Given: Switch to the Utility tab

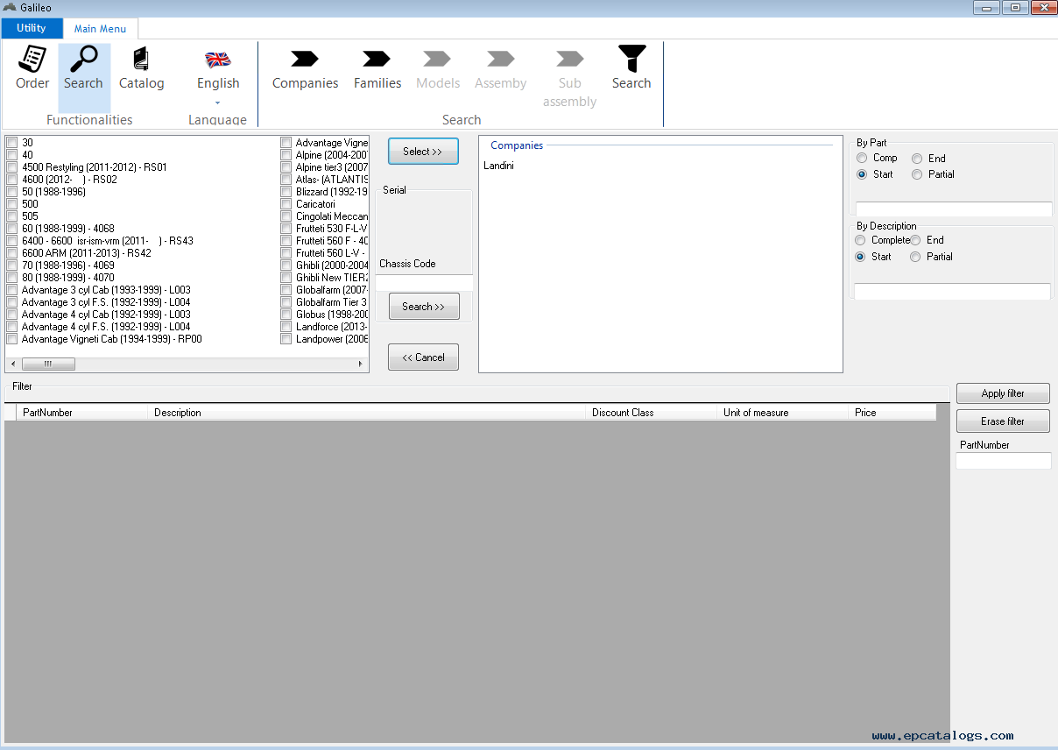Looking at the screenshot, I should coord(32,28).
